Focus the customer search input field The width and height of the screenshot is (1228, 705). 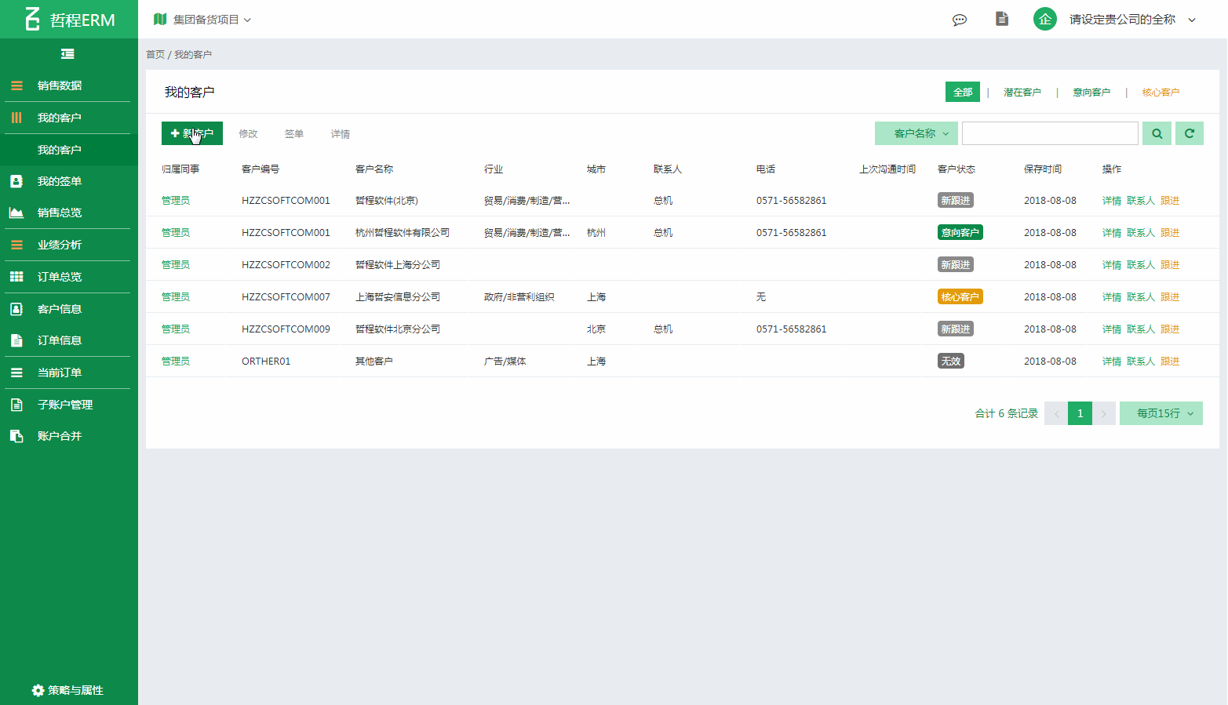click(1049, 133)
